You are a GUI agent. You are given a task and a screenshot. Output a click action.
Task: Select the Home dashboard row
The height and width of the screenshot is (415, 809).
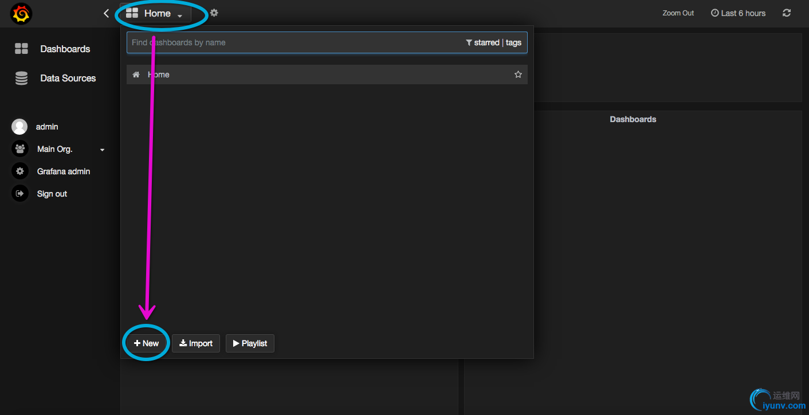pos(327,75)
